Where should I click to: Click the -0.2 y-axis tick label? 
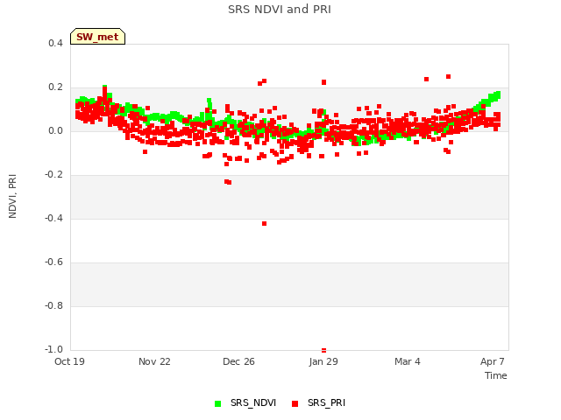point(53,174)
